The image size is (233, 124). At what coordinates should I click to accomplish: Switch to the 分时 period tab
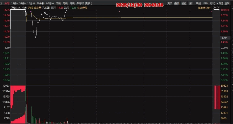tap(7, 3)
